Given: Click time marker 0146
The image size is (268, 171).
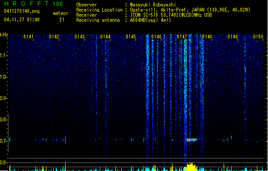Looking at the screenshot, I should [x=156, y=37].
